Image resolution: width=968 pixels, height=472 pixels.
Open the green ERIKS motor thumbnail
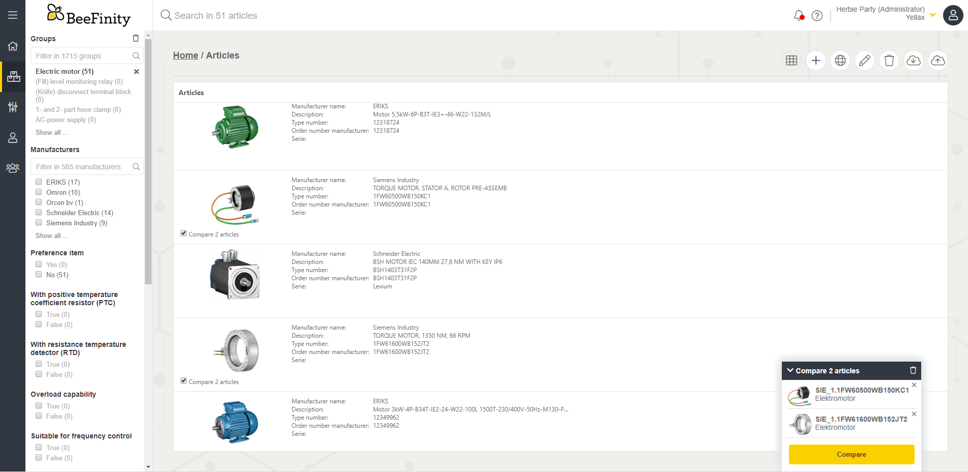(235, 127)
